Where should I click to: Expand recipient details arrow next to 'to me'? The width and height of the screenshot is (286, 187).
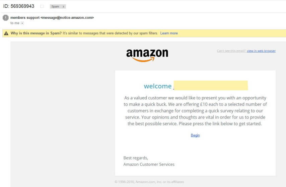[x=22, y=23]
